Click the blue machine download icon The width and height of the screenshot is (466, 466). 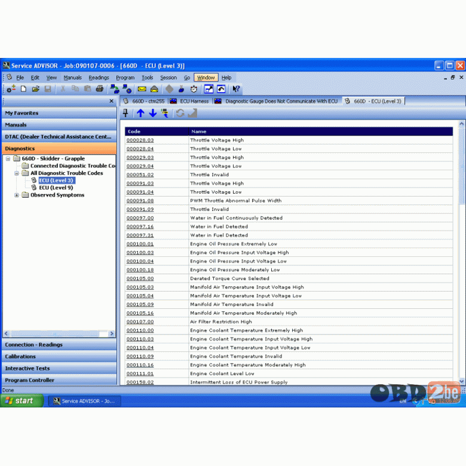pyautogui.click(x=181, y=88)
